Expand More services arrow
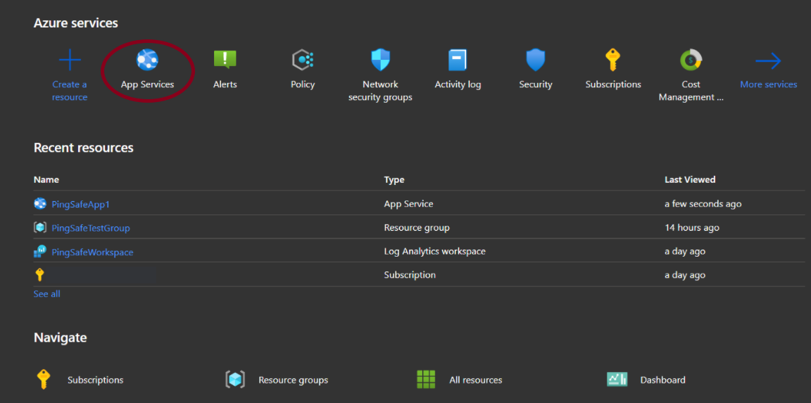This screenshot has height=403, width=811. [768, 62]
